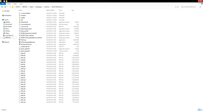Select the GTAVLauncher.exe icon
The width and height of the screenshot is (203, 111).
click(x=20, y=44)
